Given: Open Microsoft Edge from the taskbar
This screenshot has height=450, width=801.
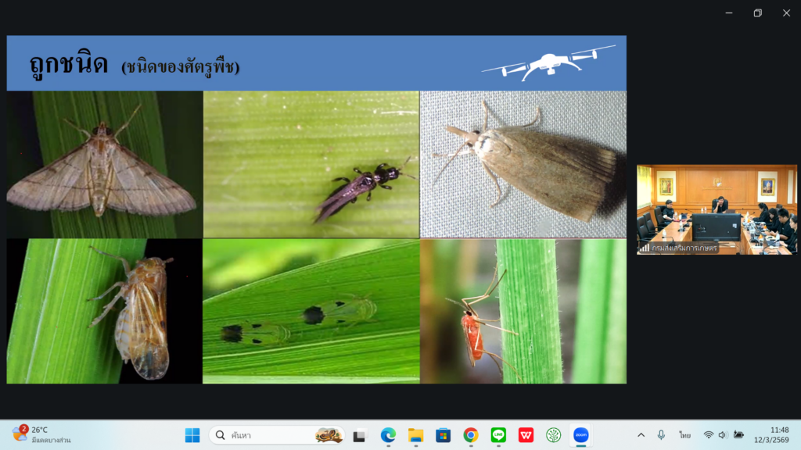Looking at the screenshot, I should (x=388, y=435).
